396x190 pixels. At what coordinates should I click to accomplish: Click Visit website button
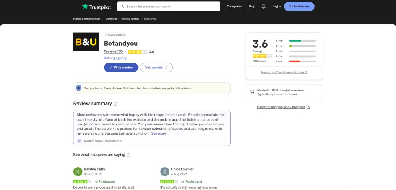coord(156,67)
